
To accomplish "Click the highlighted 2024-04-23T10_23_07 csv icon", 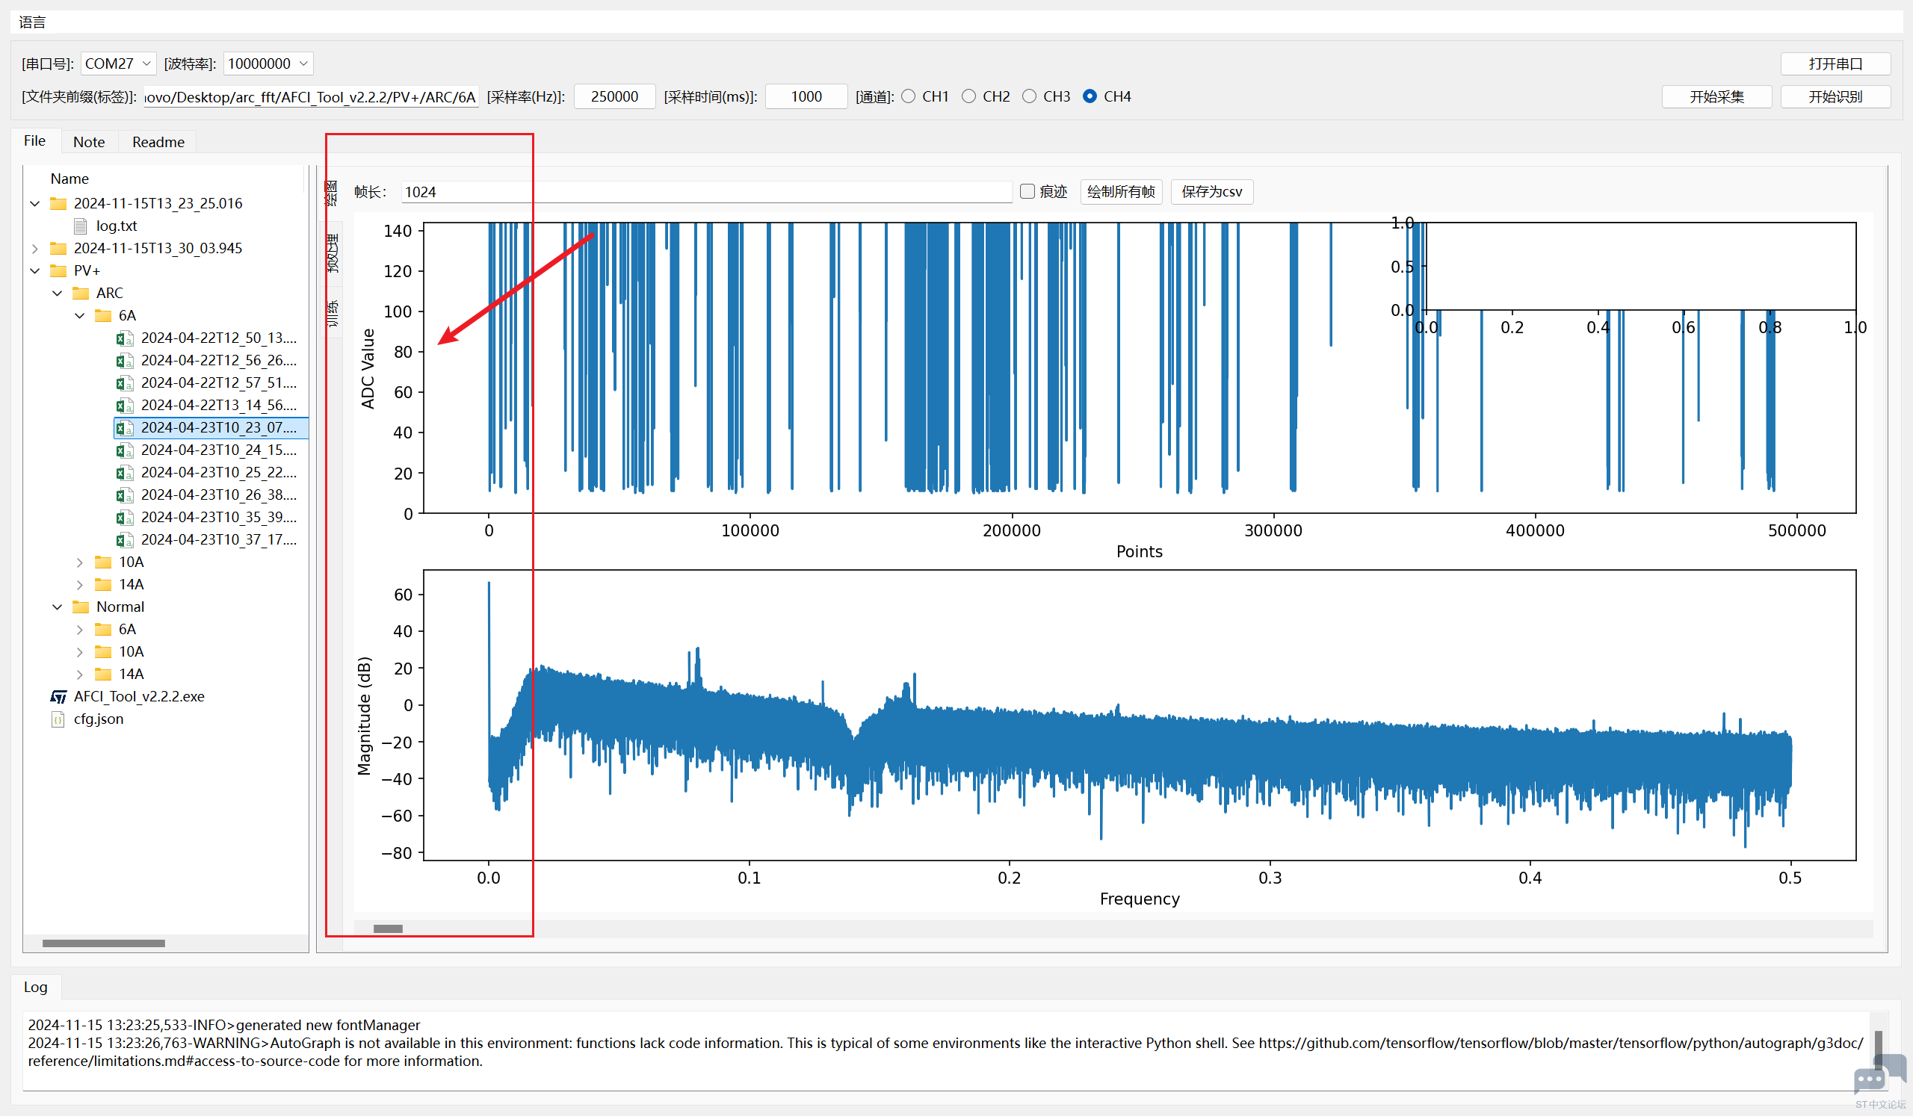I will coord(125,428).
